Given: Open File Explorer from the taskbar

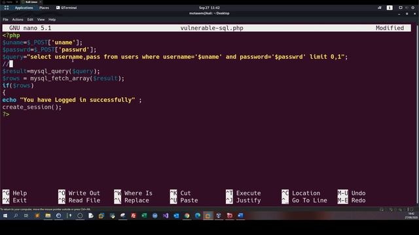Looking at the screenshot, I should (48, 216).
